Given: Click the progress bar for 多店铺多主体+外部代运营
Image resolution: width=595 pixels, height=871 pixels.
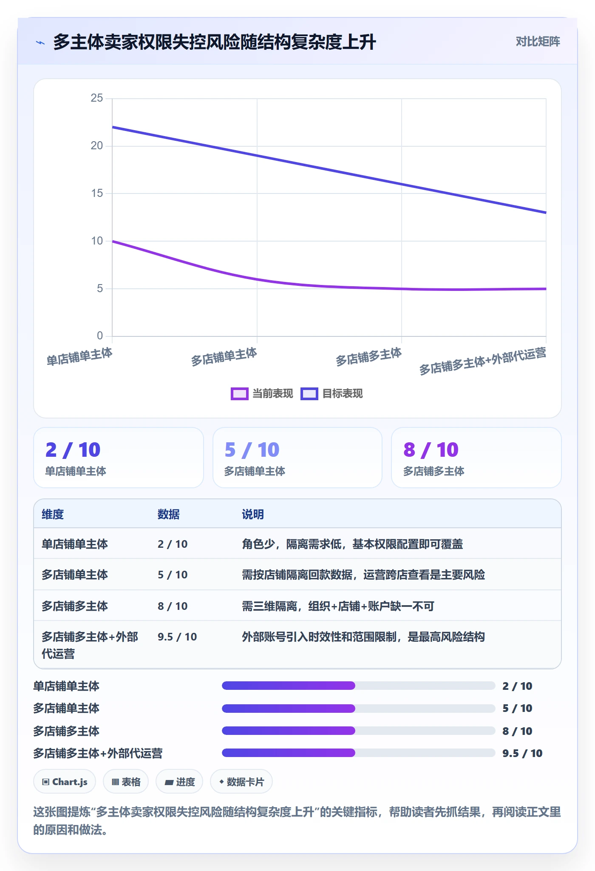Looking at the screenshot, I should [359, 753].
